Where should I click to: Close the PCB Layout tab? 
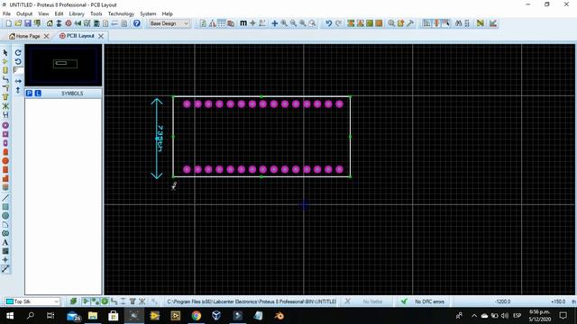click(x=101, y=36)
